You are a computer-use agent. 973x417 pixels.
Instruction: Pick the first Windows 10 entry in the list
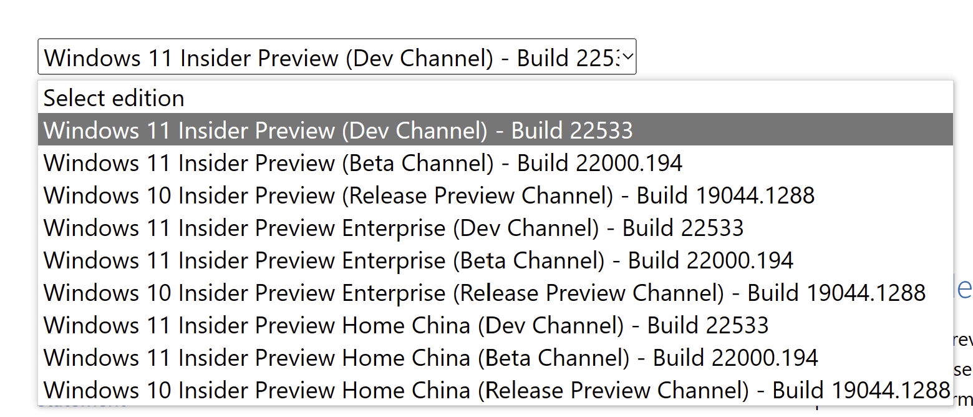[429, 195]
